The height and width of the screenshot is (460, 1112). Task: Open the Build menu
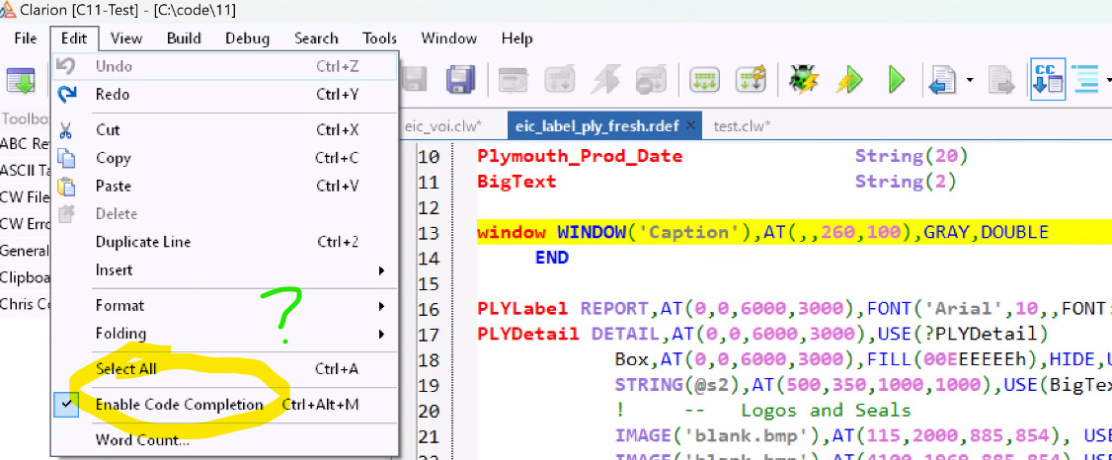[184, 38]
